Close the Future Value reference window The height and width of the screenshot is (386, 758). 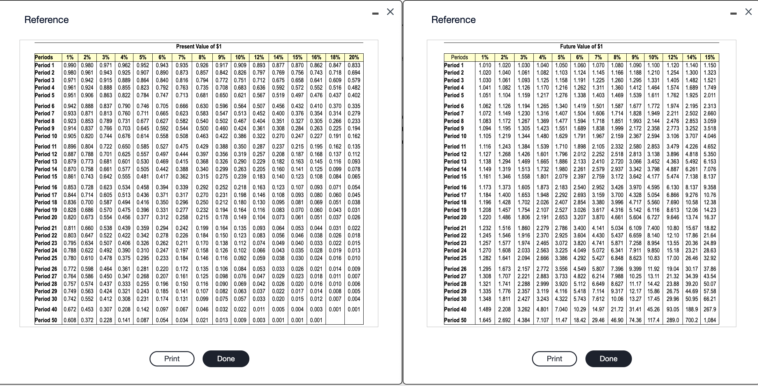coord(748,12)
